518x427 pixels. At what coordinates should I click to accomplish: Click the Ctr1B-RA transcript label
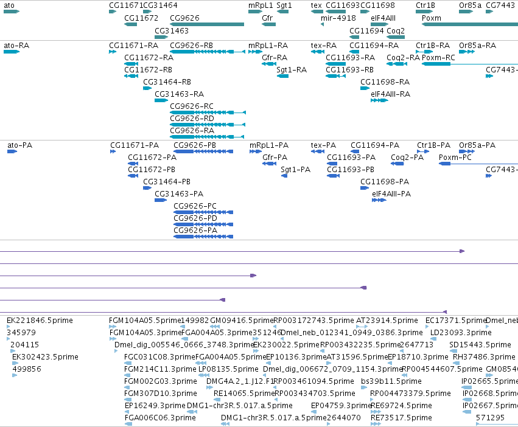(x=433, y=45)
